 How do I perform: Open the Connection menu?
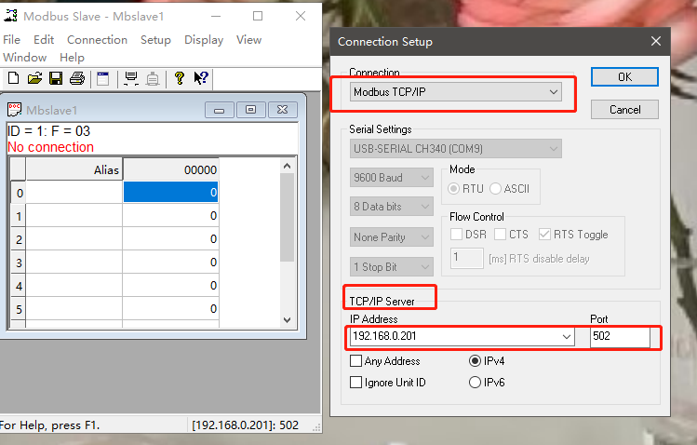point(97,39)
